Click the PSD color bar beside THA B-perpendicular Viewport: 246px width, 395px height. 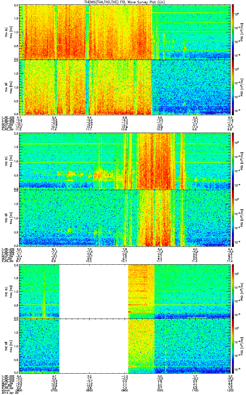coord(233,32)
